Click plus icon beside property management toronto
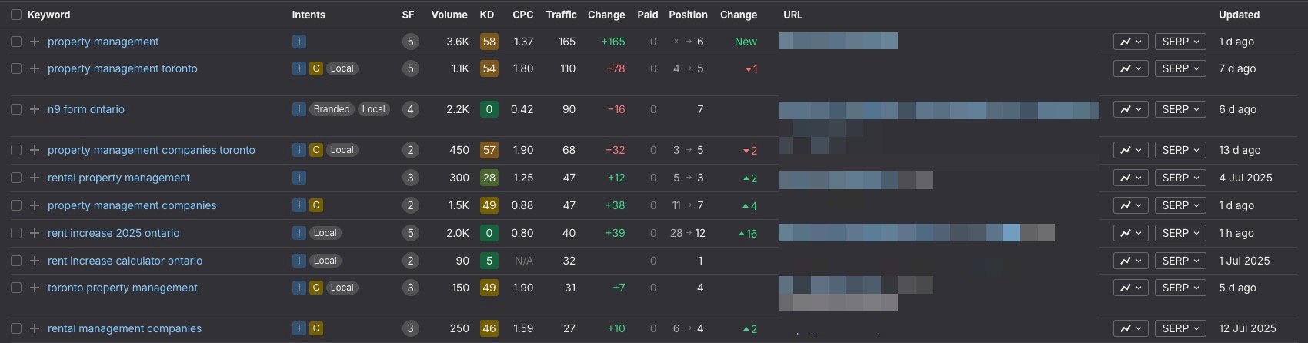Viewport: 1308px width, 343px height. coord(35,68)
